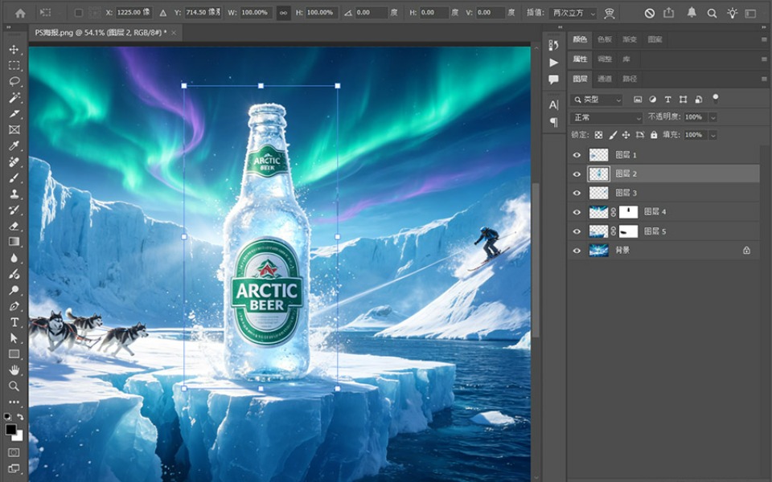The width and height of the screenshot is (772, 482).
Task: Select the 图层 4 layer mask thumbnail
Action: [628, 212]
